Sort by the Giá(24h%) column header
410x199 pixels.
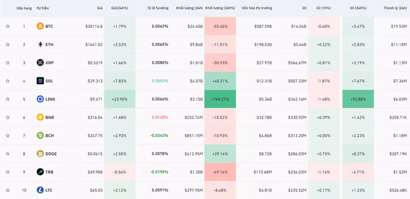tap(120, 8)
